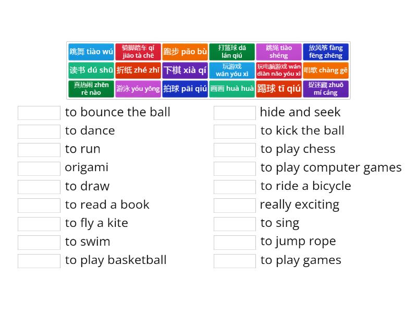Click the 捉迷藏 hide-and-seek tile
Screen dimensions: 417x313
[x=326, y=89]
